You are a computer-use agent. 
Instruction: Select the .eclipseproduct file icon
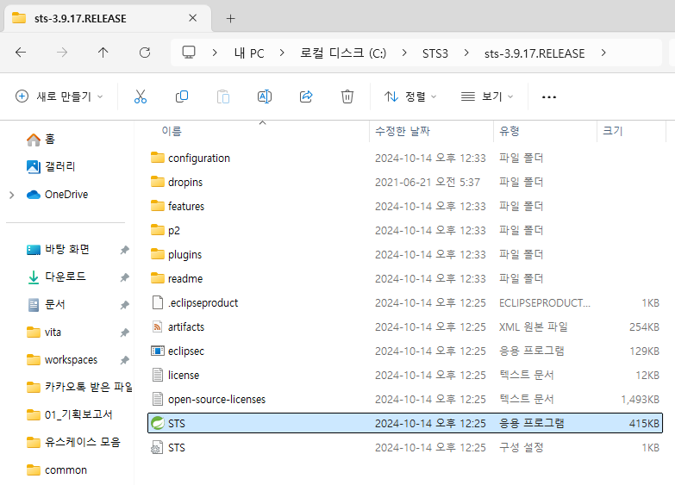pos(158,303)
